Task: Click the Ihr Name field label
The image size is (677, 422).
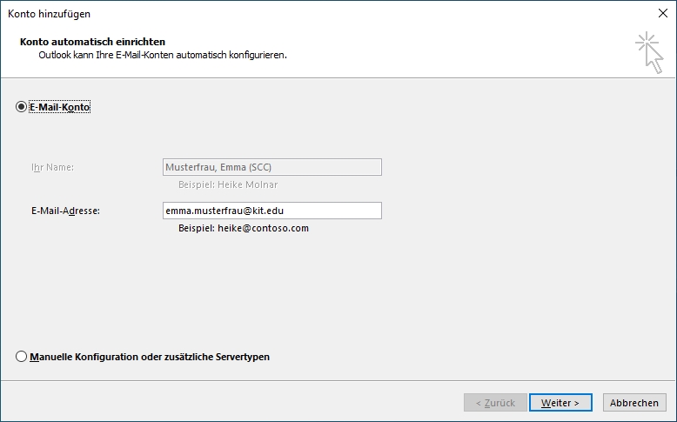Action: [52, 167]
